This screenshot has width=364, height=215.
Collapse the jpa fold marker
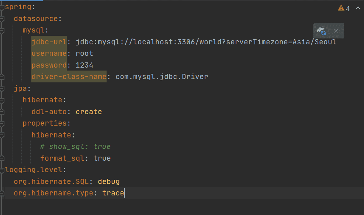(x=2, y=89)
